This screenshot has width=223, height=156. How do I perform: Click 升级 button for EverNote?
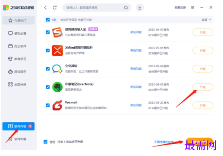point(203,87)
